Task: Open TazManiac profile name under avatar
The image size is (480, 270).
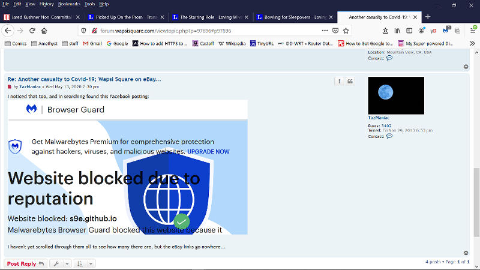Action: pos(379,118)
